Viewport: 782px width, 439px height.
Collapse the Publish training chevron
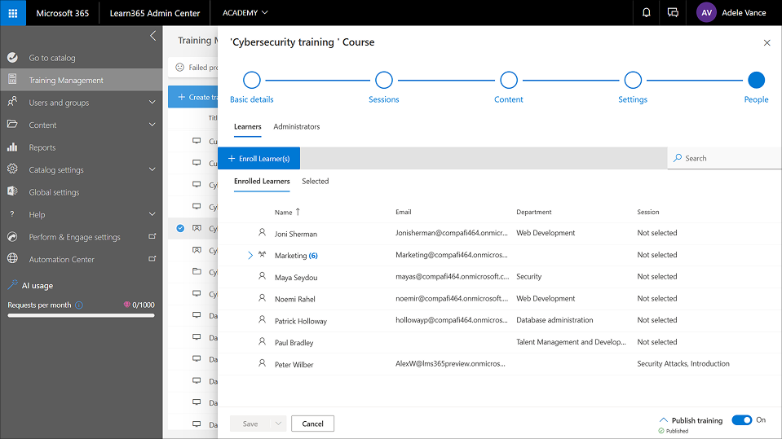pos(663,420)
